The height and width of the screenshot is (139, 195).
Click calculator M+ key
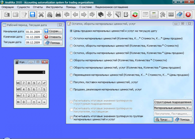pos(19,96)
